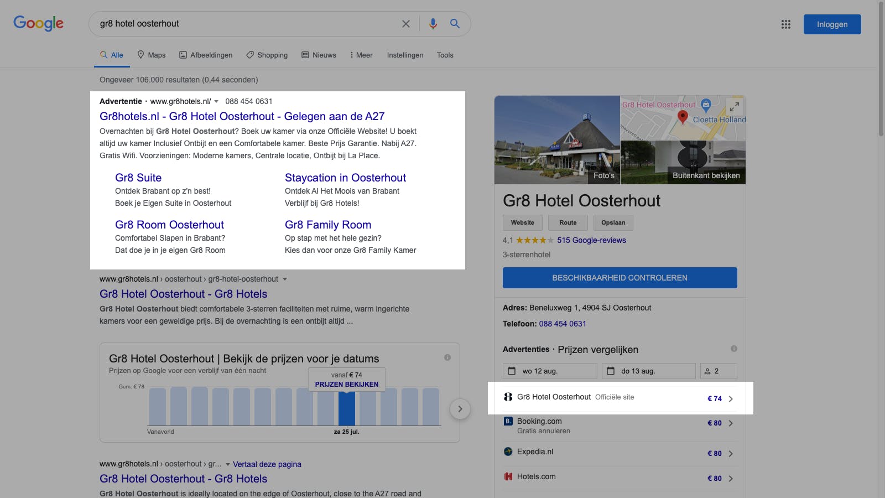Switch to the Afbeeldingen tab

click(206, 55)
